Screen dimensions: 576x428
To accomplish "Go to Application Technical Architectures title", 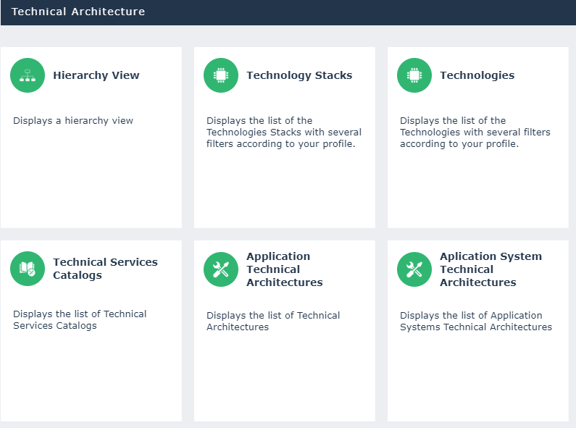I will pyautogui.click(x=284, y=269).
